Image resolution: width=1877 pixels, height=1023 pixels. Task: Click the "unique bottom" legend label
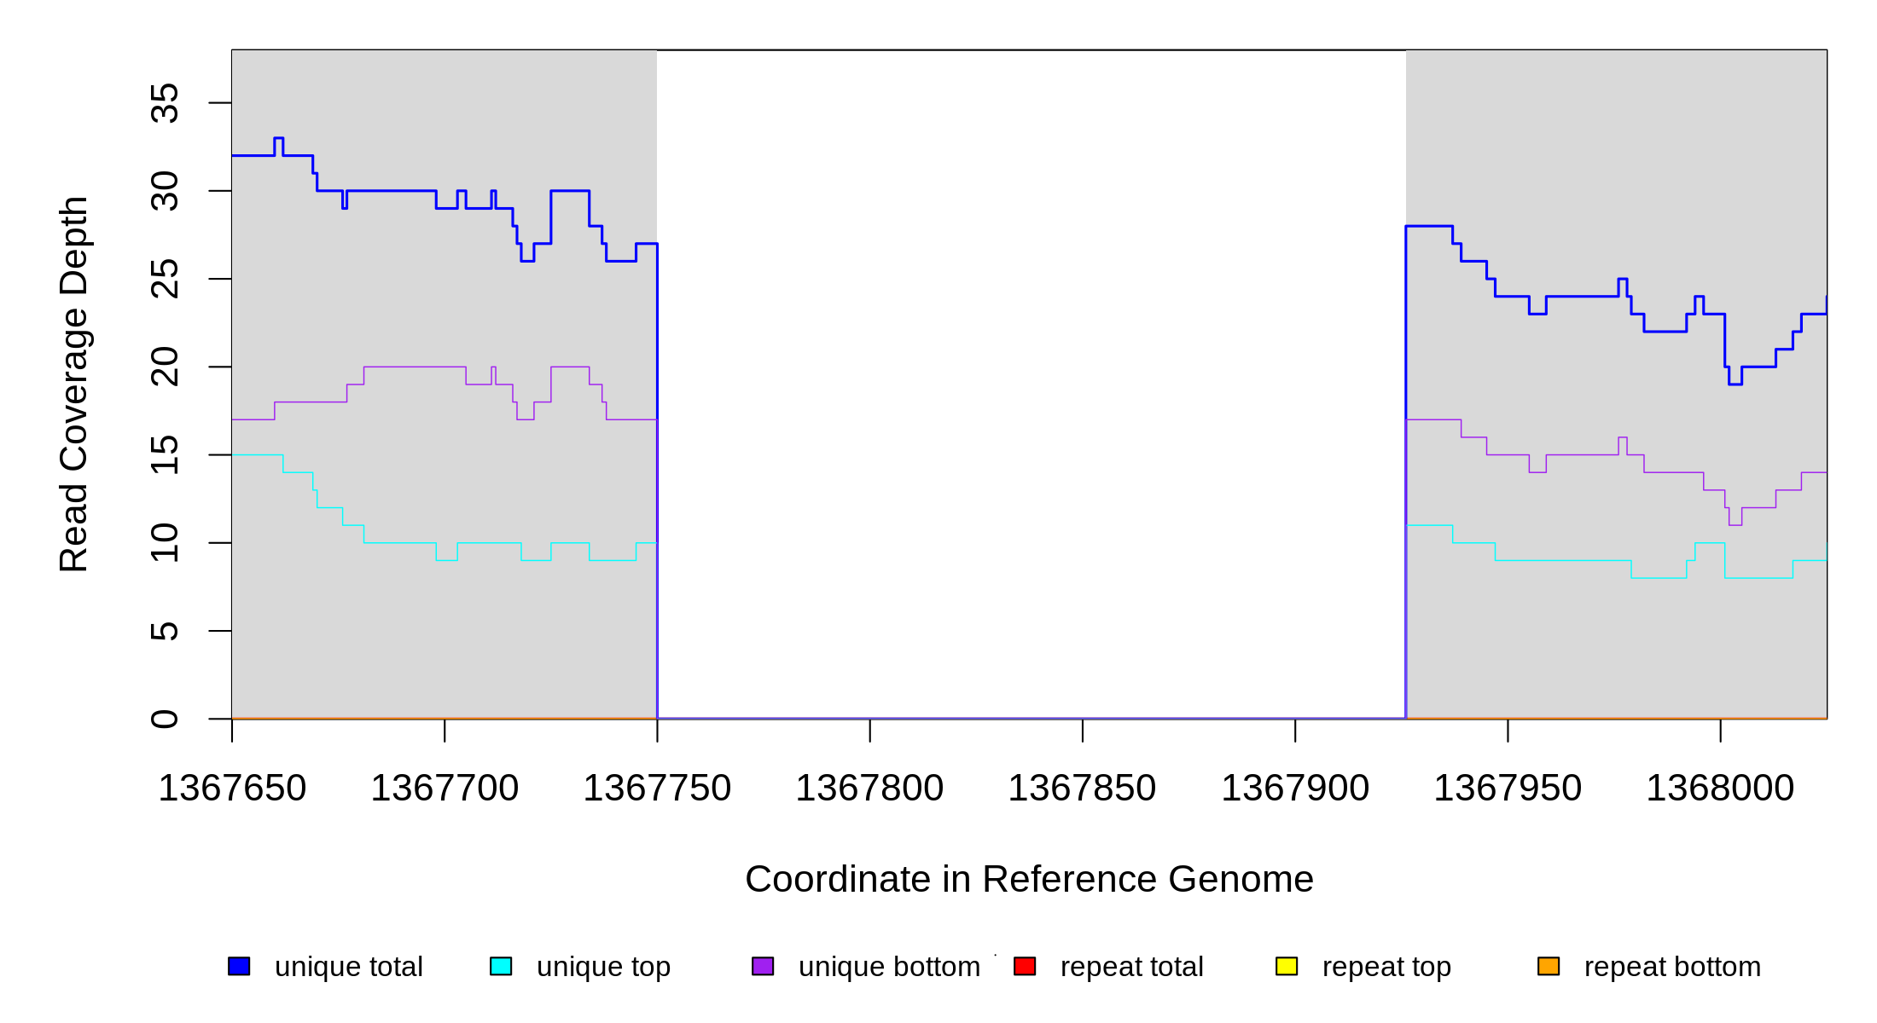(x=889, y=967)
